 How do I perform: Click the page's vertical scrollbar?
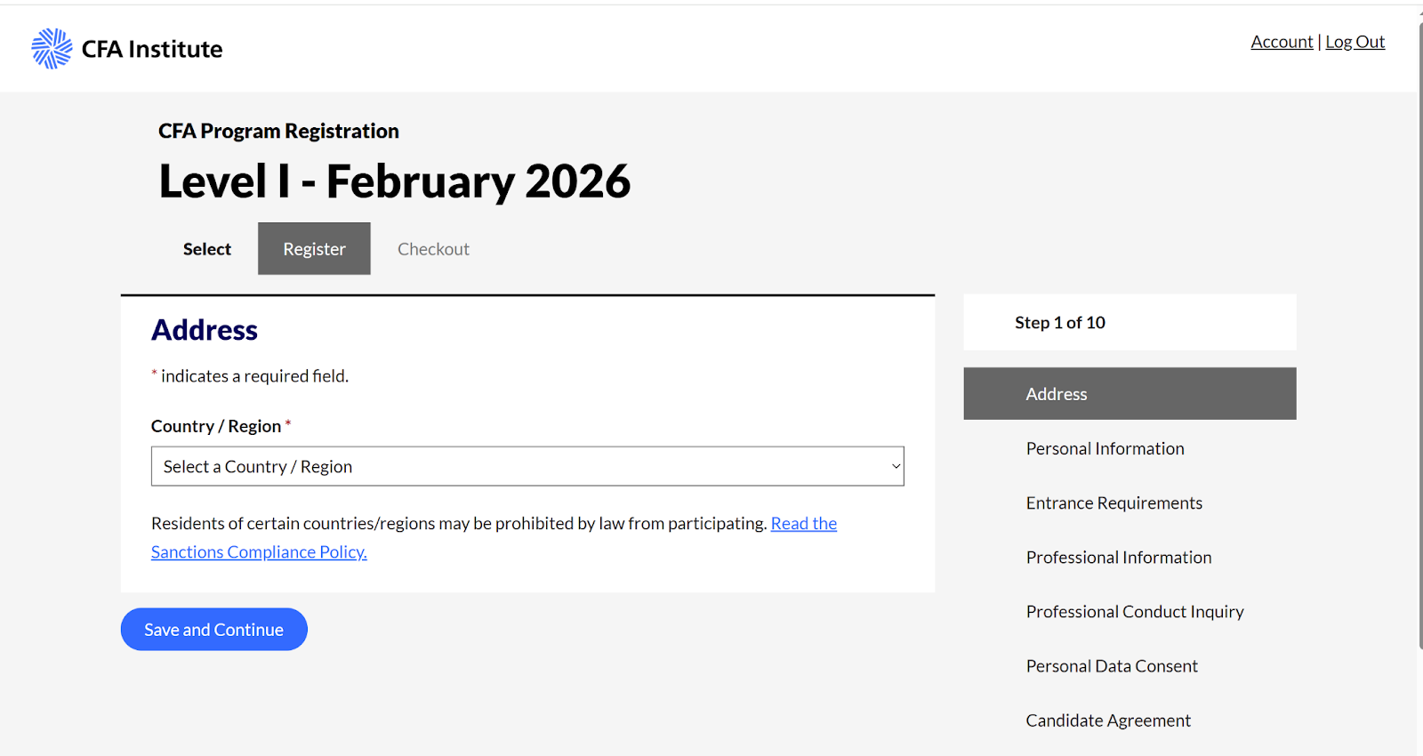click(x=1419, y=336)
